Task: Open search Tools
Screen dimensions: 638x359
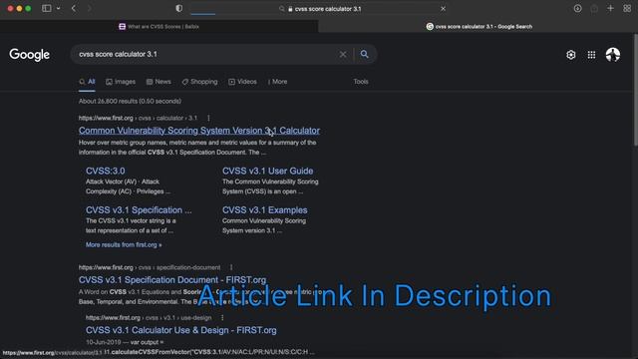Action: point(361,82)
